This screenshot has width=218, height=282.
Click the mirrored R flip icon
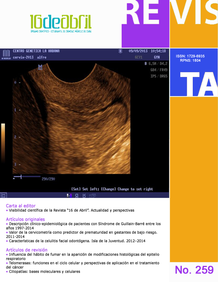point(77,195)
